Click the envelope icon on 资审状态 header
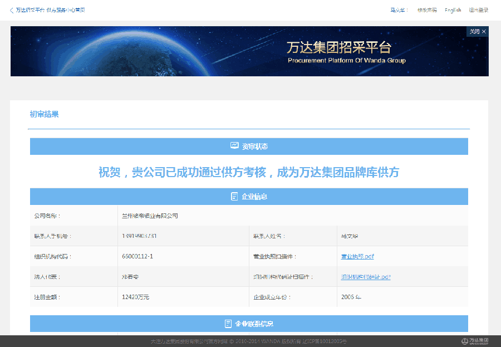 pos(235,146)
